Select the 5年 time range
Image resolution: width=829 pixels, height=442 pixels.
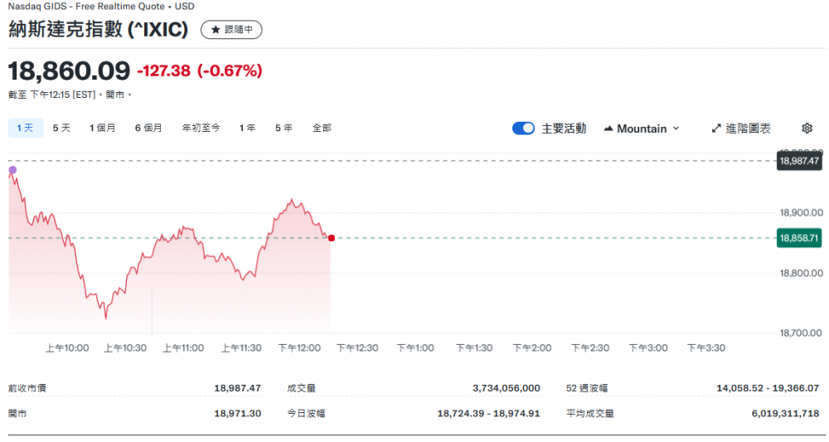284,128
